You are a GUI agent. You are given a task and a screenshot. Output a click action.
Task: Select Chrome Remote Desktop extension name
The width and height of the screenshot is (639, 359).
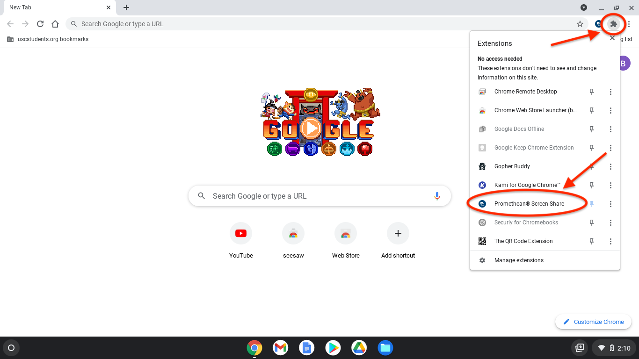pos(526,92)
